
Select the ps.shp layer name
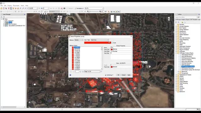coord(10,22)
